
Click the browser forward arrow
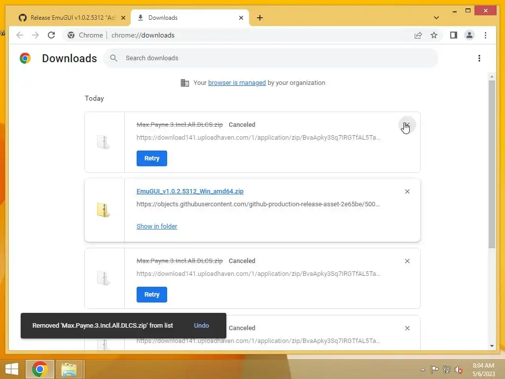tap(35, 35)
